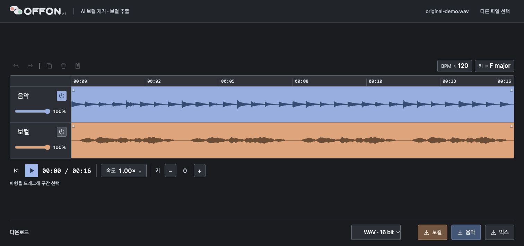Skip back to the start
The height and width of the screenshot is (246, 524).
(16, 171)
